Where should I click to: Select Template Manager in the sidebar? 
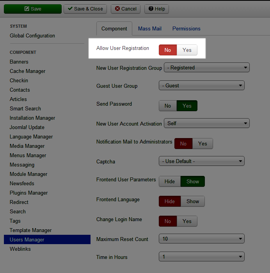(x=31, y=230)
